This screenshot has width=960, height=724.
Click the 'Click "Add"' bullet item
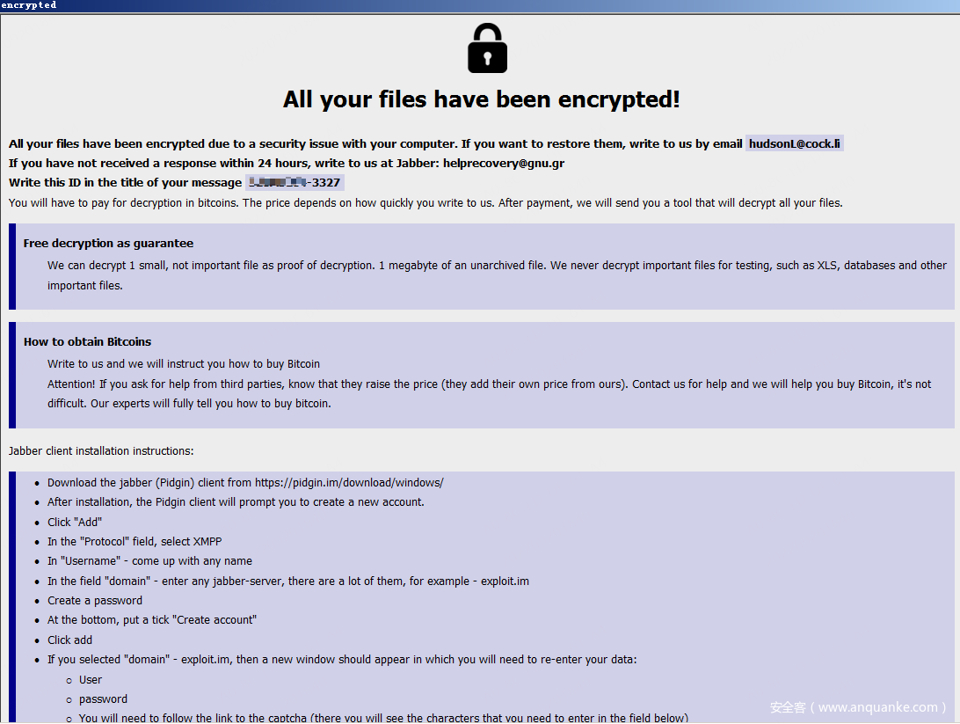click(x=75, y=523)
